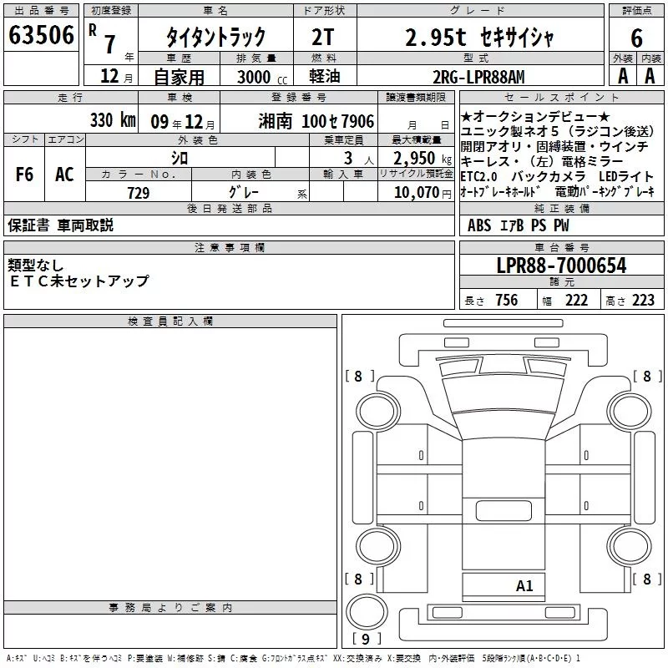The height and width of the screenshot is (668, 668).
Task: Select the color number 729
Action: [x=139, y=193]
